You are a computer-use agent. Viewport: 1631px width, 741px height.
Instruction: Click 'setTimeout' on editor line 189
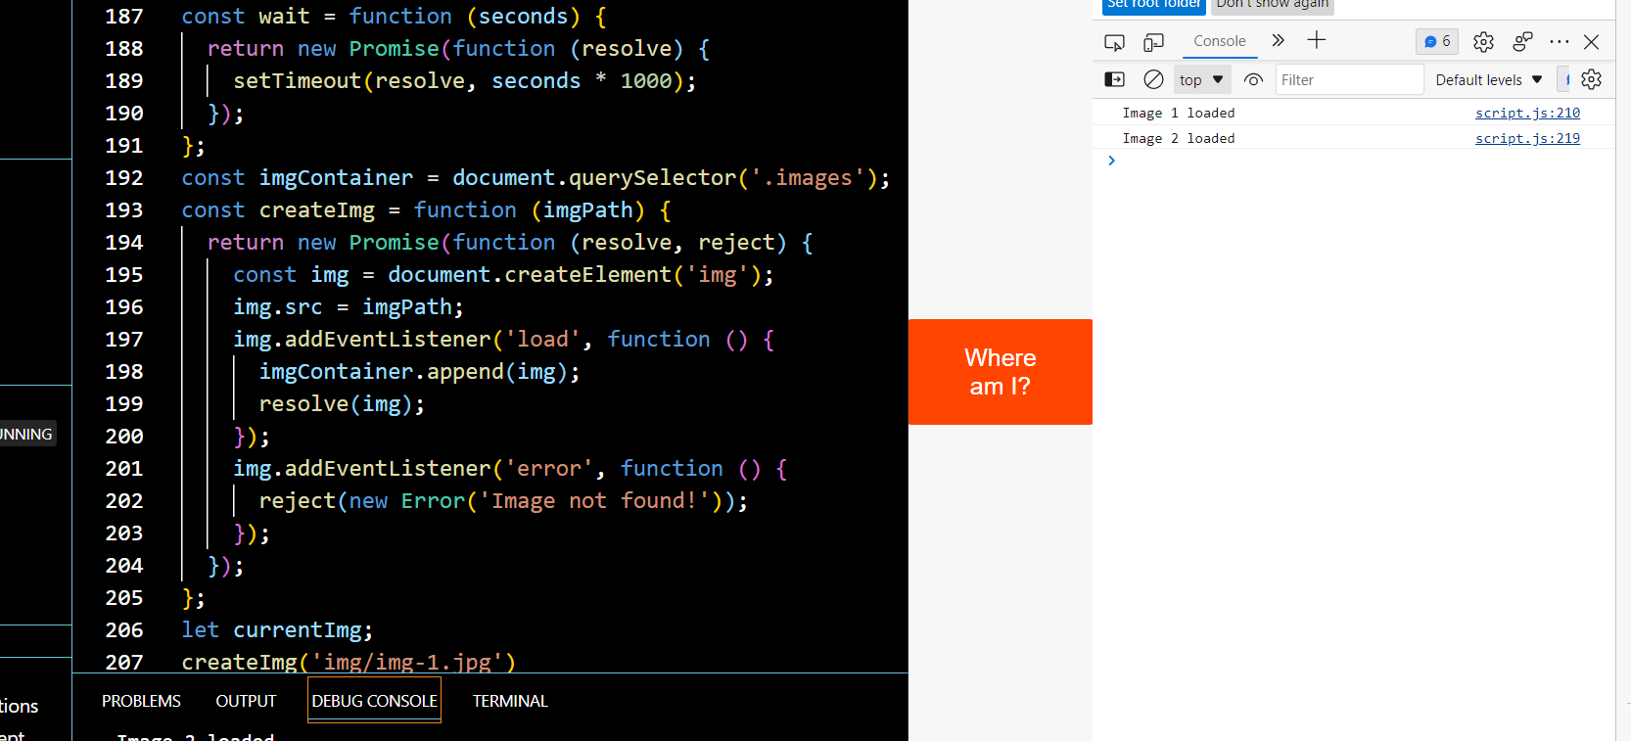[298, 81]
